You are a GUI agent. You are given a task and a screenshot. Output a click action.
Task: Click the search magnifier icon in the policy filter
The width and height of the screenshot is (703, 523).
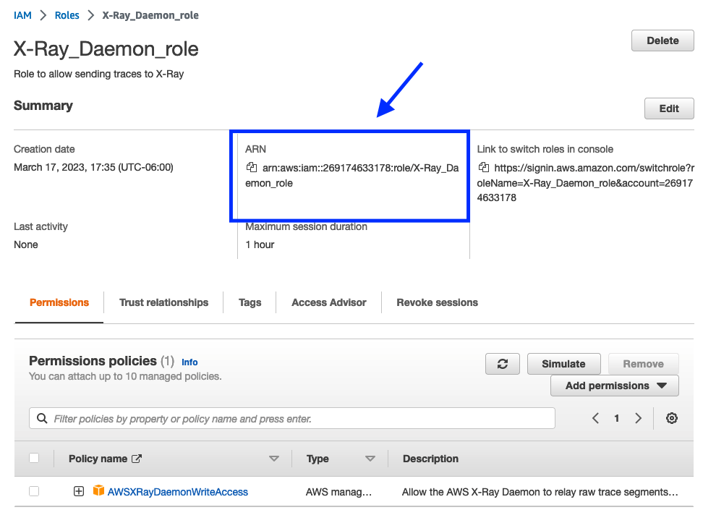tap(42, 418)
